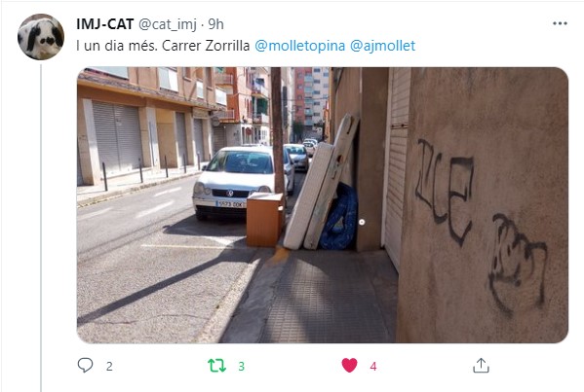584x392 pixels.
Task: Click the thread connector line below the avatar
Action: [41, 228]
